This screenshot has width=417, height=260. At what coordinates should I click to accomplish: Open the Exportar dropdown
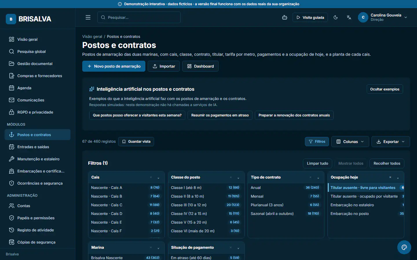(391, 142)
